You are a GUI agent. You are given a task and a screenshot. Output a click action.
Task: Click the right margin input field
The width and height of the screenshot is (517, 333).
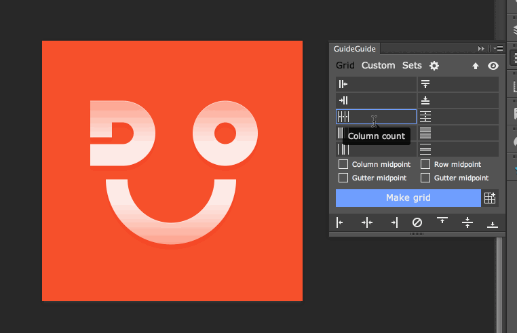pyautogui.click(x=376, y=100)
